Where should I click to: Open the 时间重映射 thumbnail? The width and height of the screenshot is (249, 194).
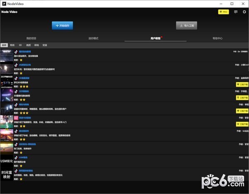coord(7,175)
